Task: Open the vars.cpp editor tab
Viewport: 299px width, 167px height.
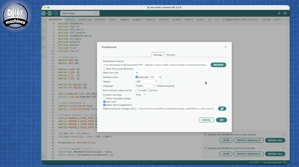Action: tap(266, 20)
